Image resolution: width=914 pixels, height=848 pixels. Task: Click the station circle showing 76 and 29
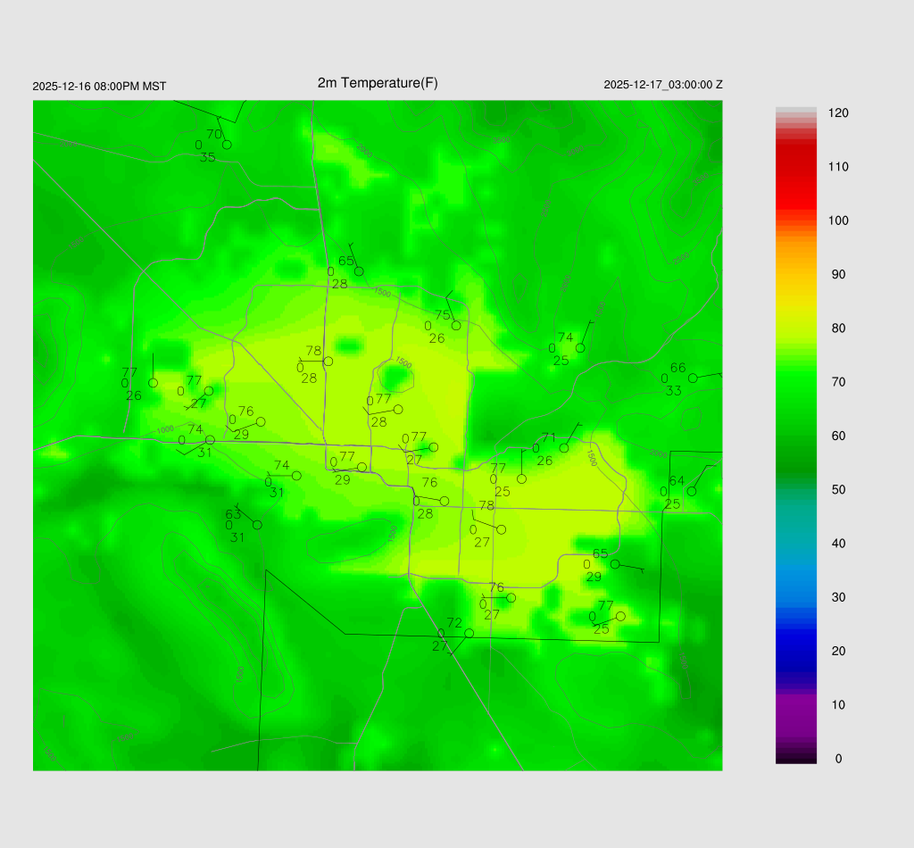click(261, 421)
